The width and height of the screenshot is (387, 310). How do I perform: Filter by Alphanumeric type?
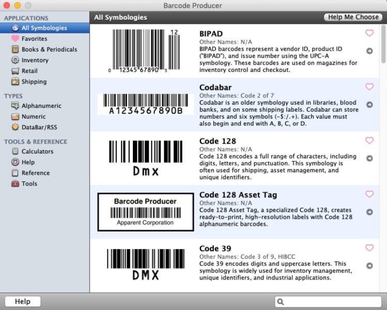coord(41,105)
